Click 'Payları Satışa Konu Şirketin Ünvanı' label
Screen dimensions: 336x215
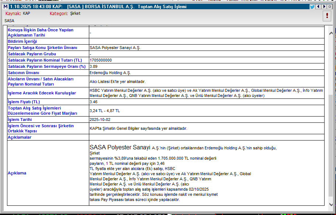(x=42, y=48)
